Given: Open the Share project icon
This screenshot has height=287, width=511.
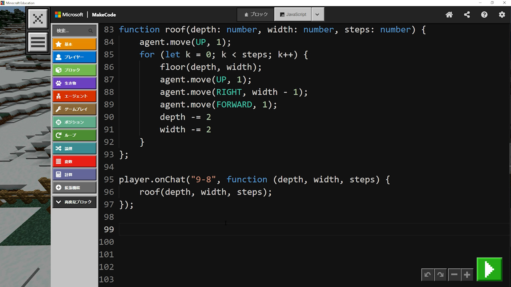Looking at the screenshot, I should [x=467, y=15].
